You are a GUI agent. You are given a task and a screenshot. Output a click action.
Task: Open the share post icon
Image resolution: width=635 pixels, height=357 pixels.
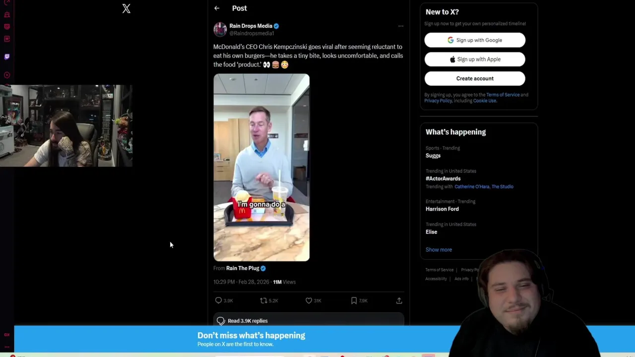click(399, 300)
